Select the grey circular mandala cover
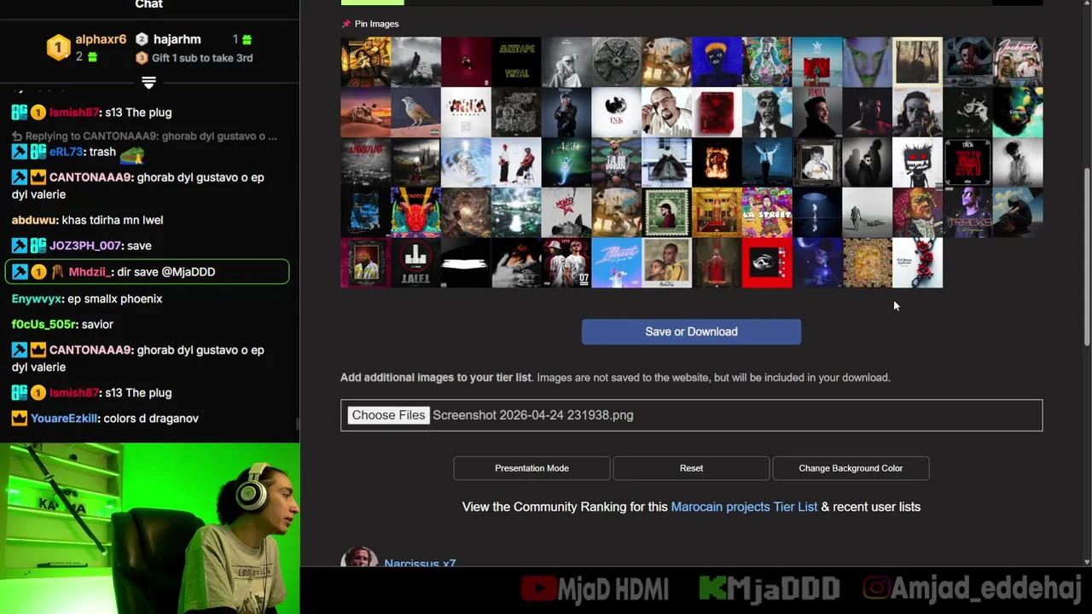This screenshot has height=614, width=1092. 617,62
